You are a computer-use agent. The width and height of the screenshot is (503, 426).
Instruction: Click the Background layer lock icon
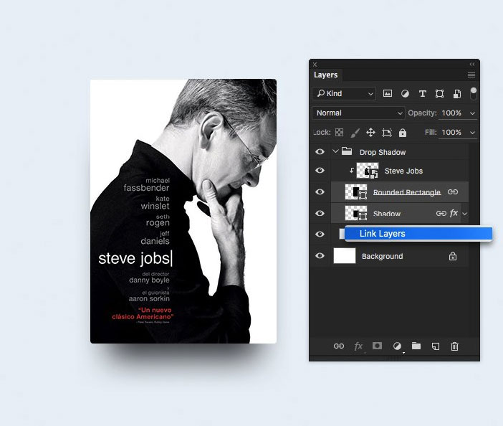453,256
